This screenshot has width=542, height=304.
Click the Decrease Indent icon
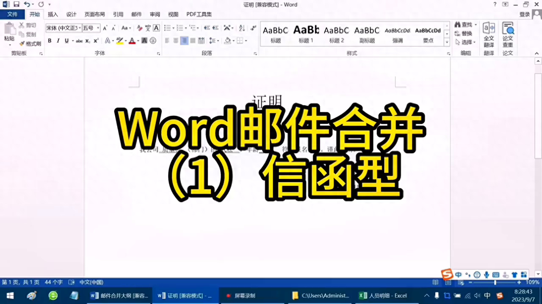(x=207, y=28)
